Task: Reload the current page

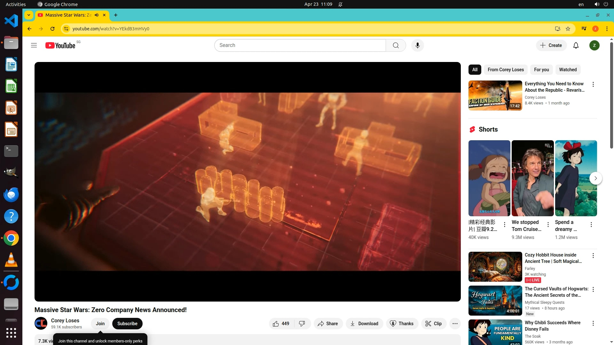Action: [52, 29]
